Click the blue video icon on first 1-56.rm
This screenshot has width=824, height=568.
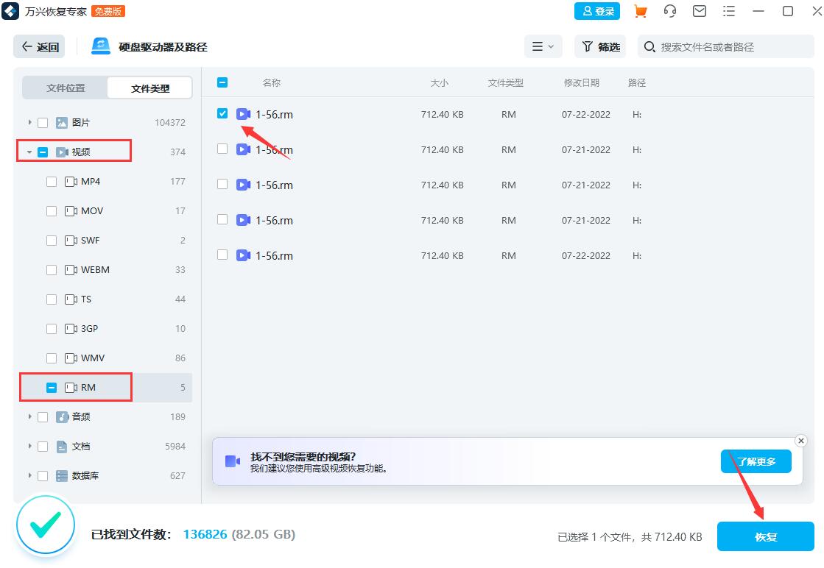coord(243,114)
